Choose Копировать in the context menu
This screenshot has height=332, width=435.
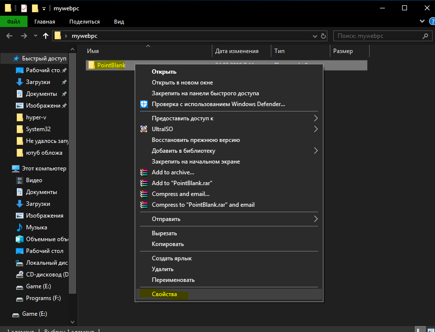coord(229,244)
